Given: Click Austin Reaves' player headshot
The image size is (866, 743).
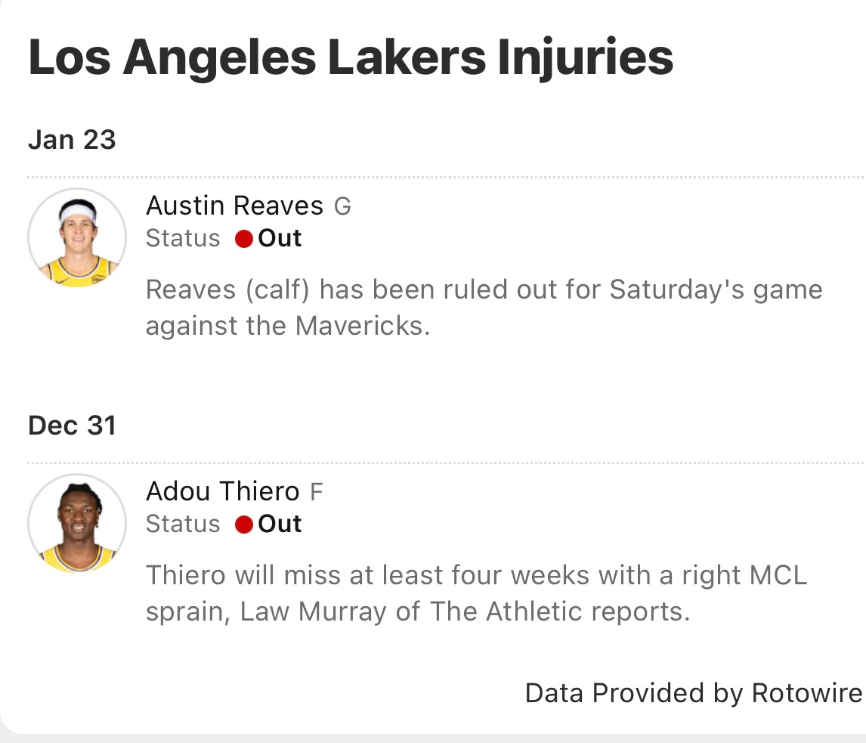Looking at the screenshot, I should pos(77,237).
